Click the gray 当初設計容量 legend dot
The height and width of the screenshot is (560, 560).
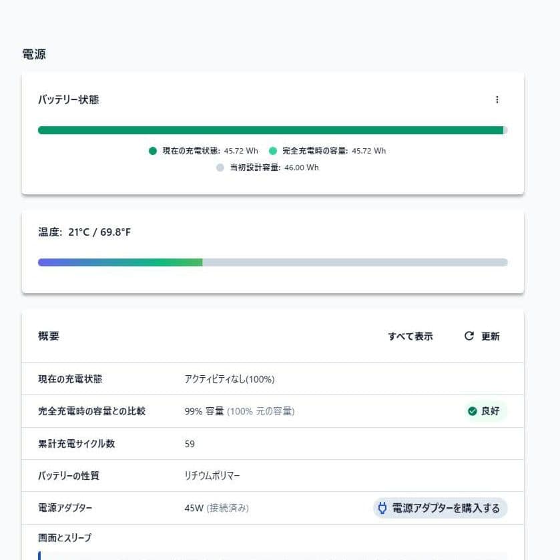220,168
